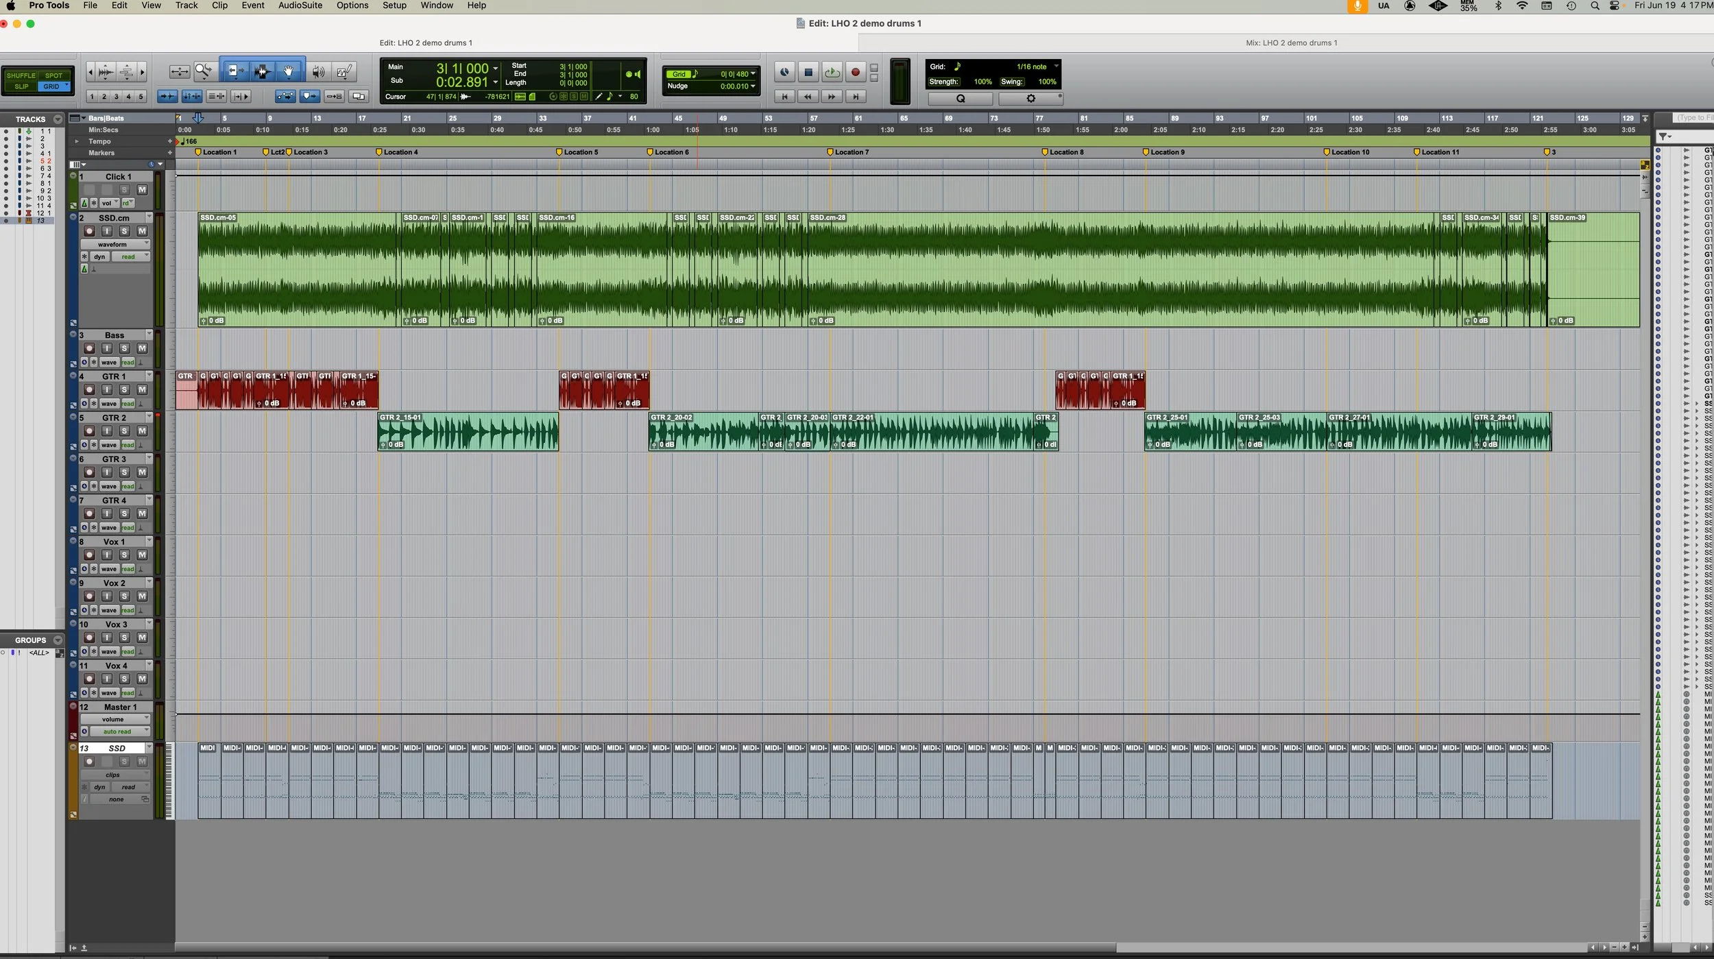
Task: Click the audio waveform zoom icon
Action: (x=106, y=71)
